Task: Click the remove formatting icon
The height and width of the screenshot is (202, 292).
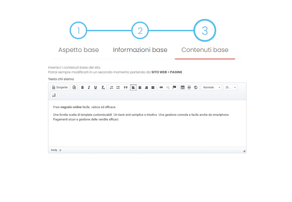Action: point(103,88)
